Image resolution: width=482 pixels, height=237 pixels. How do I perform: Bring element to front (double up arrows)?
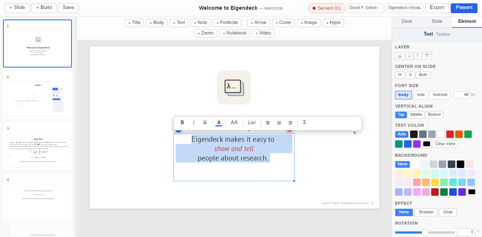[x=427, y=56]
